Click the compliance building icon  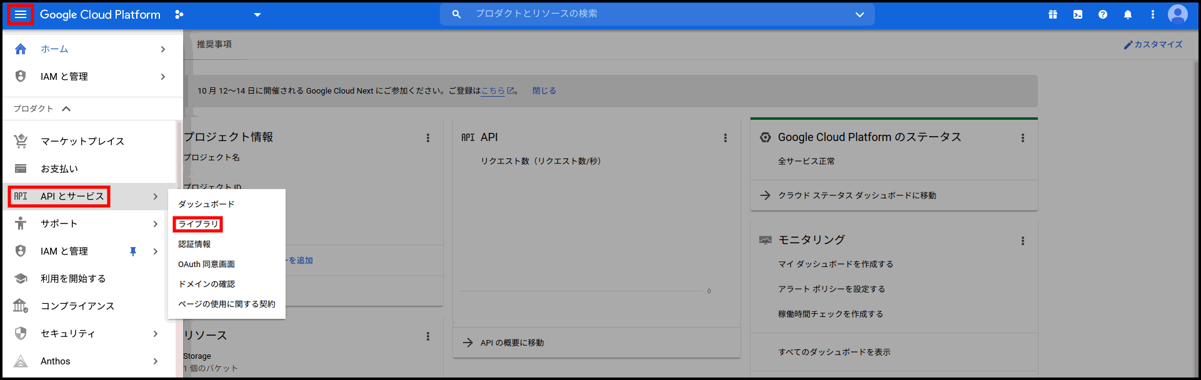click(x=21, y=306)
